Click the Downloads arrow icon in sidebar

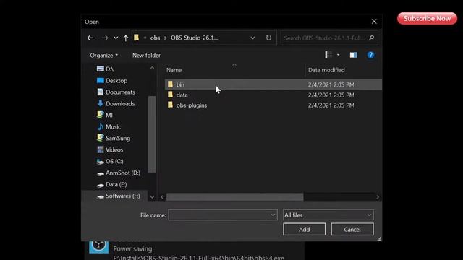point(101,103)
